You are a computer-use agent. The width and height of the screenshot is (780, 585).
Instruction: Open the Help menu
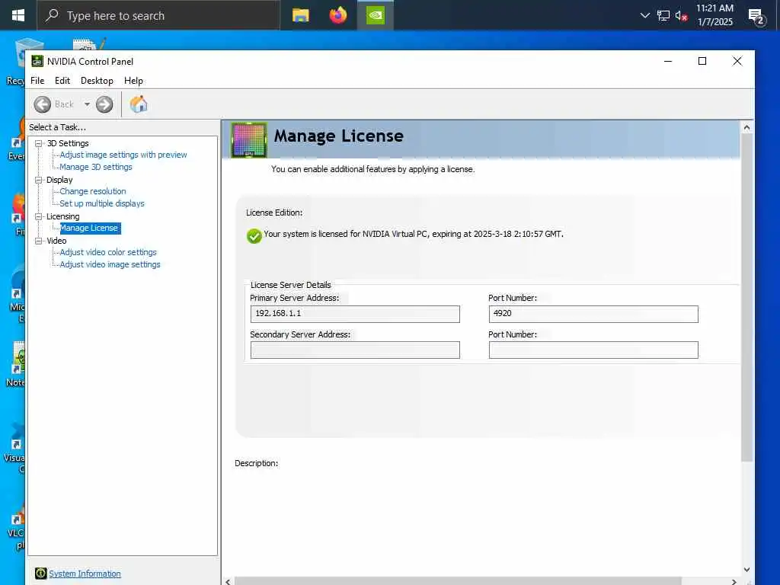click(133, 81)
